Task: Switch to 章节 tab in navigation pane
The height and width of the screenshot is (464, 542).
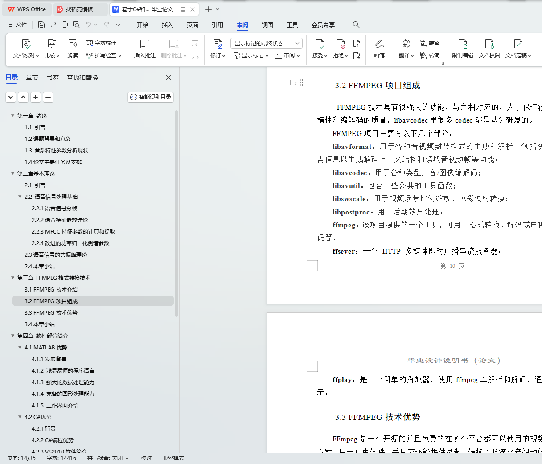Action: 32,78
